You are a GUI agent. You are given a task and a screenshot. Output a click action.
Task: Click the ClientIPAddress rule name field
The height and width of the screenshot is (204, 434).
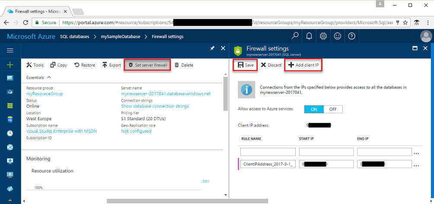[268, 164]
